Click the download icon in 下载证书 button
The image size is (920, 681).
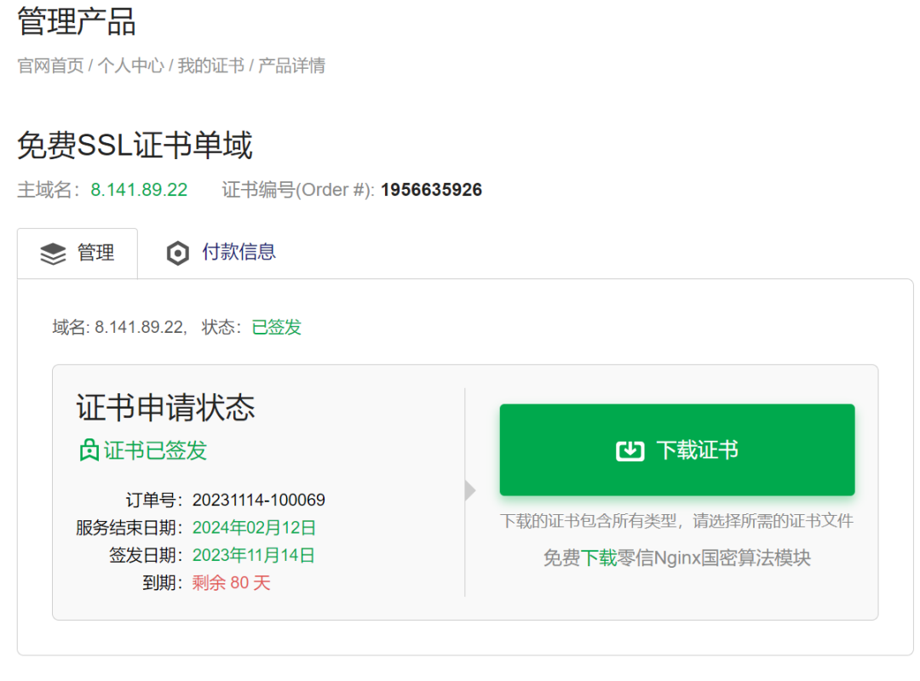click(630, 450)
